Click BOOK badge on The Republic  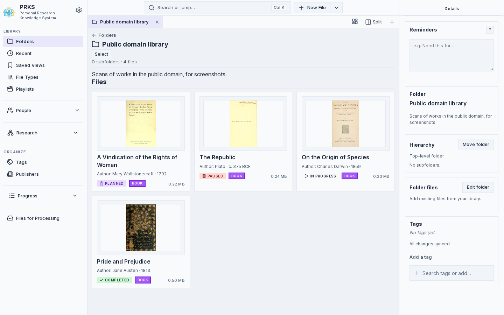[237, 176]
